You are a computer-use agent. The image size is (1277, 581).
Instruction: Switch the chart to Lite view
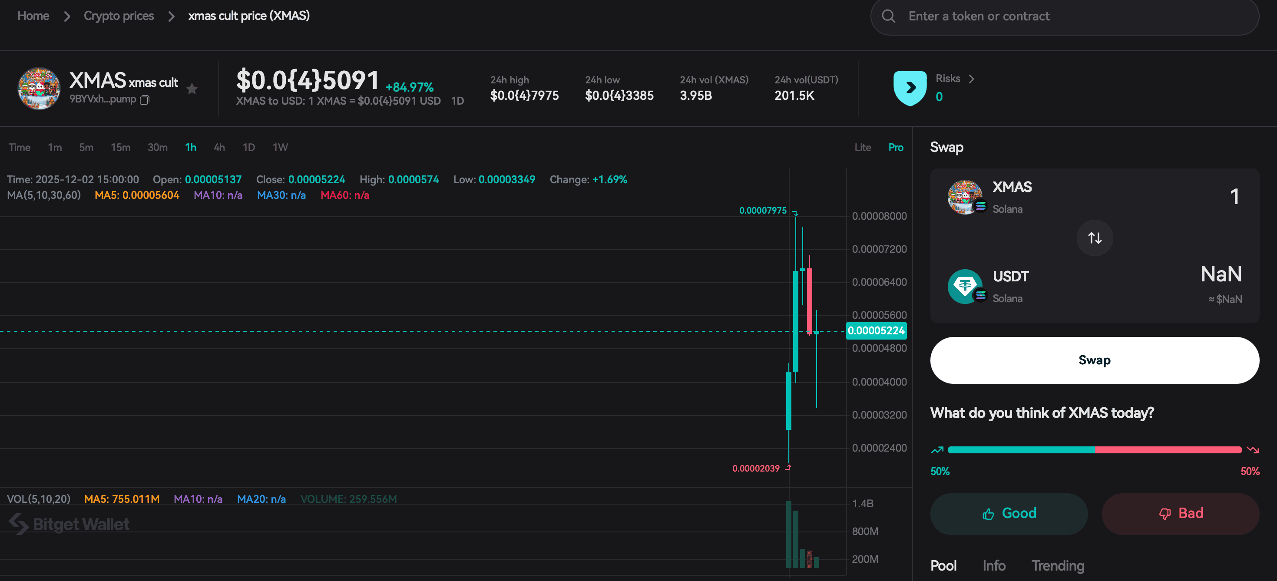863,147
